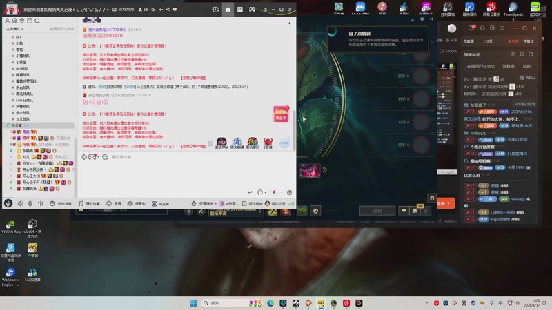This screenshot has height=310, width=552.
Task: Open the Windows Start menu
Action: 193,303
